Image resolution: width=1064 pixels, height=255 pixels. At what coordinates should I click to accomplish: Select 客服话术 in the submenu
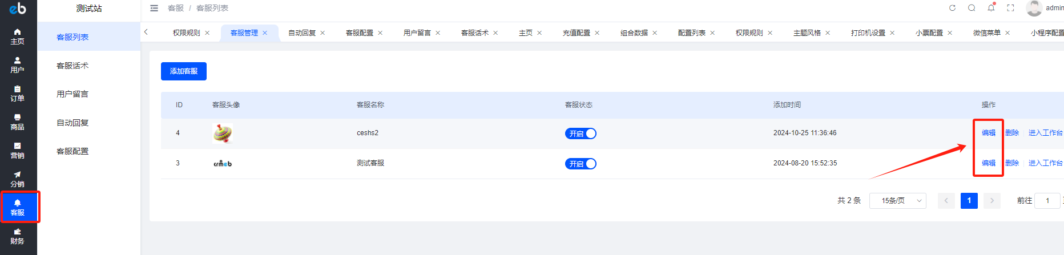pyautogui.click(x=72, y=66)
